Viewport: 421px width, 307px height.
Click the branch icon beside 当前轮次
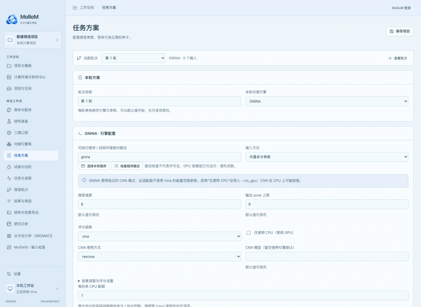(x=79, y=58)
